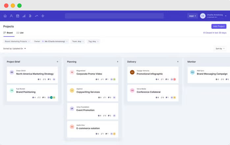Open the trend line analytics icon
Viewport: 230px width, 145px height.
(37, 16)
